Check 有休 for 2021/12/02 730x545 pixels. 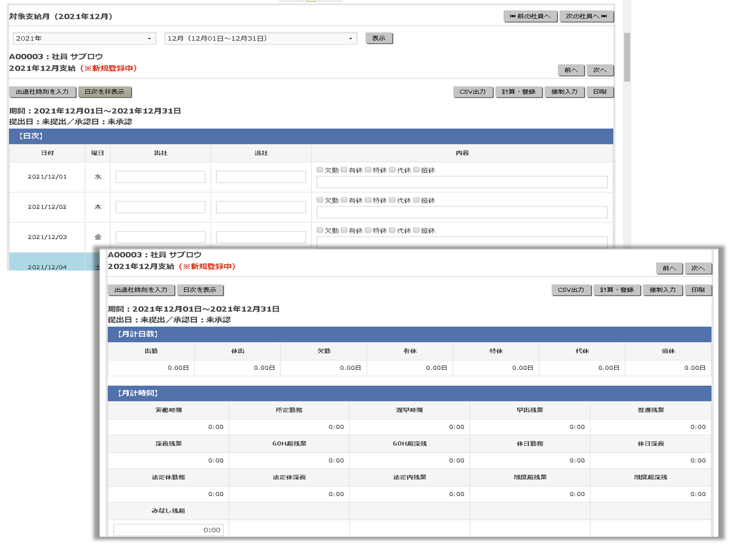tap(344, 200)
